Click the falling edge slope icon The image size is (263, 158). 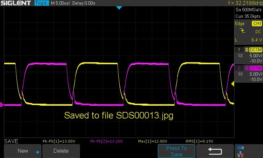(242, 31)
